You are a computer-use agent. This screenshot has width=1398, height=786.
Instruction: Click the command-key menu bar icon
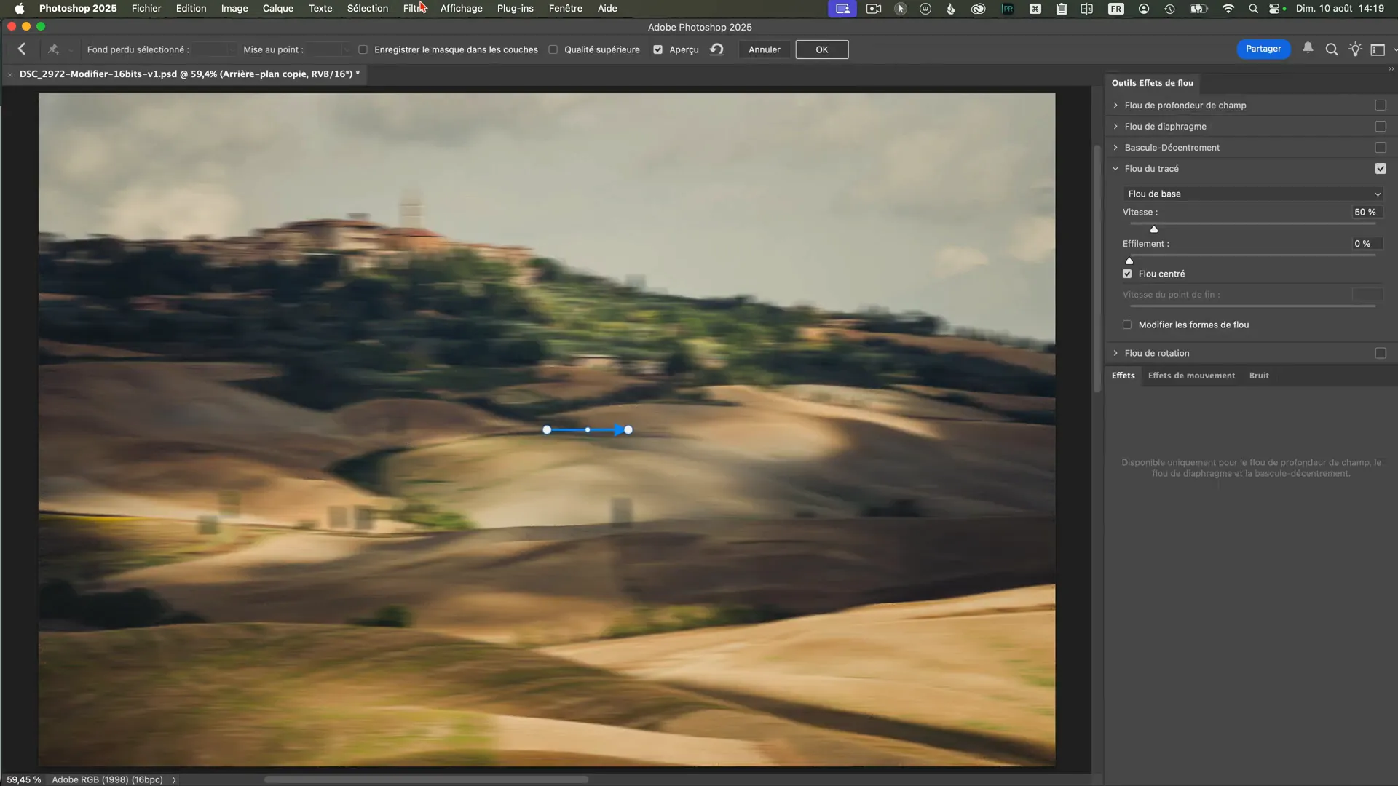pos(1035,8)
